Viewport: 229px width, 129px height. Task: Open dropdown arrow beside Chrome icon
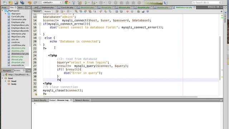(69, 3)
